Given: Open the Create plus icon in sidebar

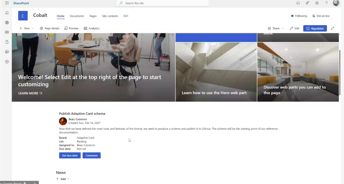Looking at the screenshot, I should click(x=7, y=62).
